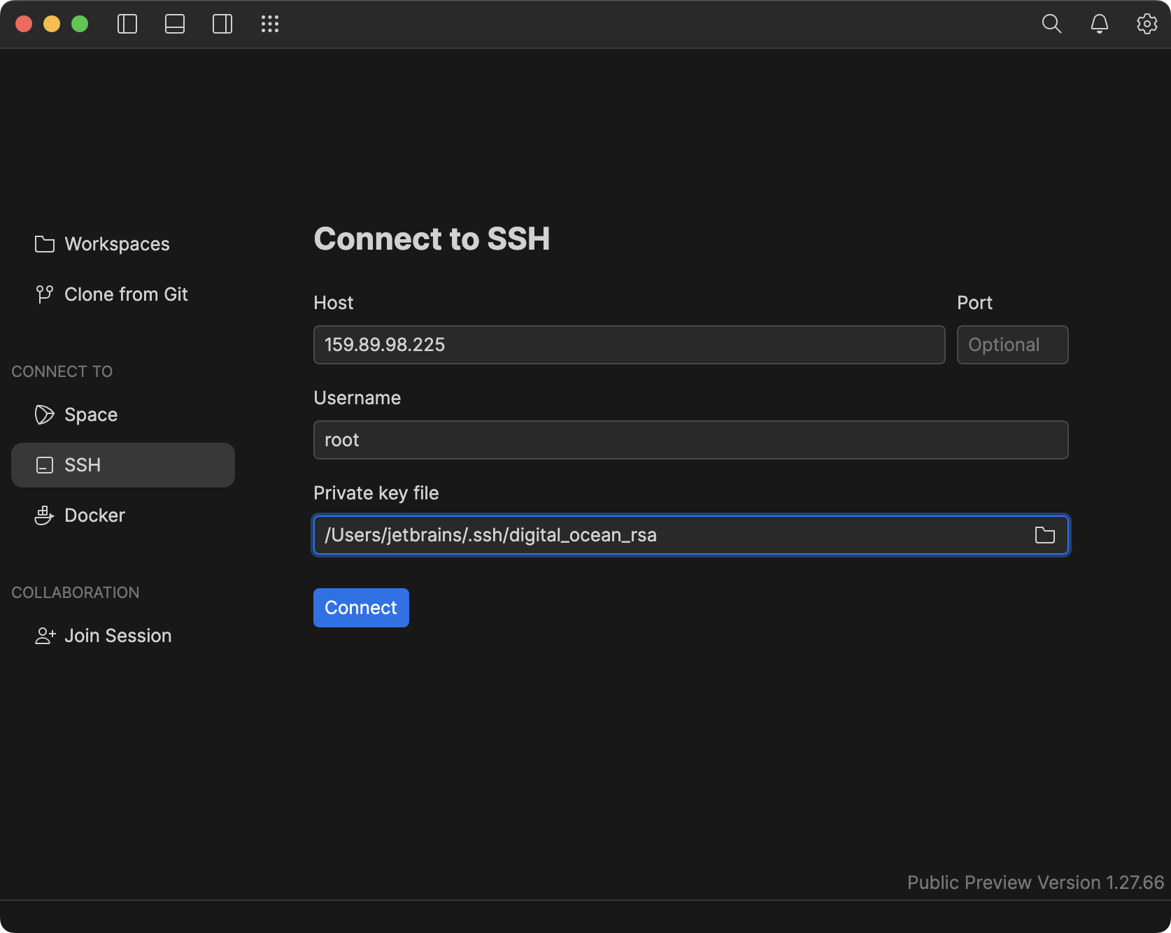The image size is (1171, 933).
Task: Toggle the right panel visibility icon
Action: [222, 24]
